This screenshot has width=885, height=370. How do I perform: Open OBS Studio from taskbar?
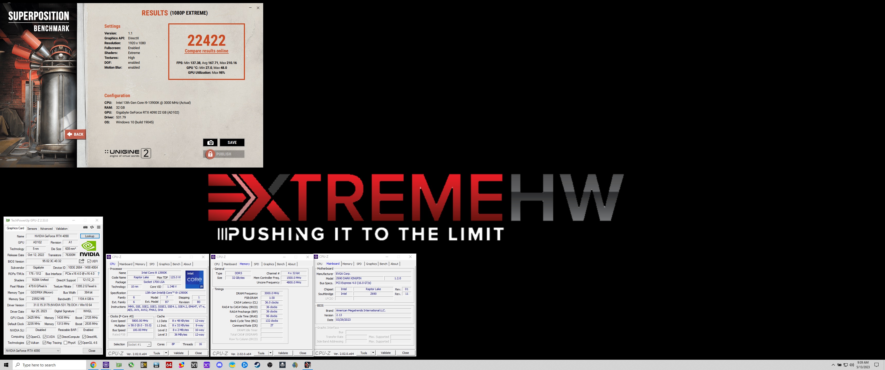click(x=270, y=365)
